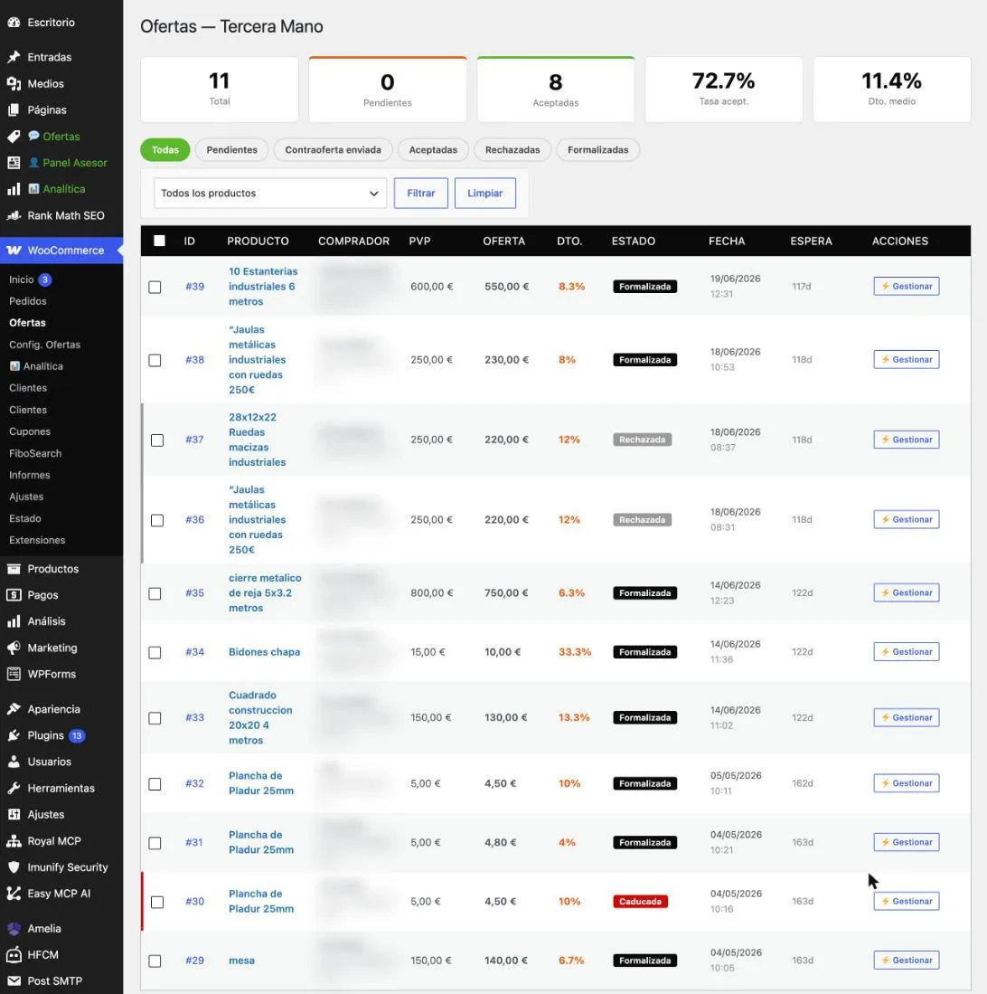Show the Contraoferta enviada tab
The height and width of the screenshot is (994, 987).
pyautogui.click(x=334, y=150)
